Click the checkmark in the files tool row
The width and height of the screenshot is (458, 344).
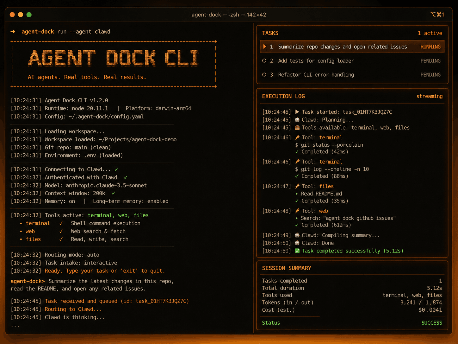pos(61,239)
